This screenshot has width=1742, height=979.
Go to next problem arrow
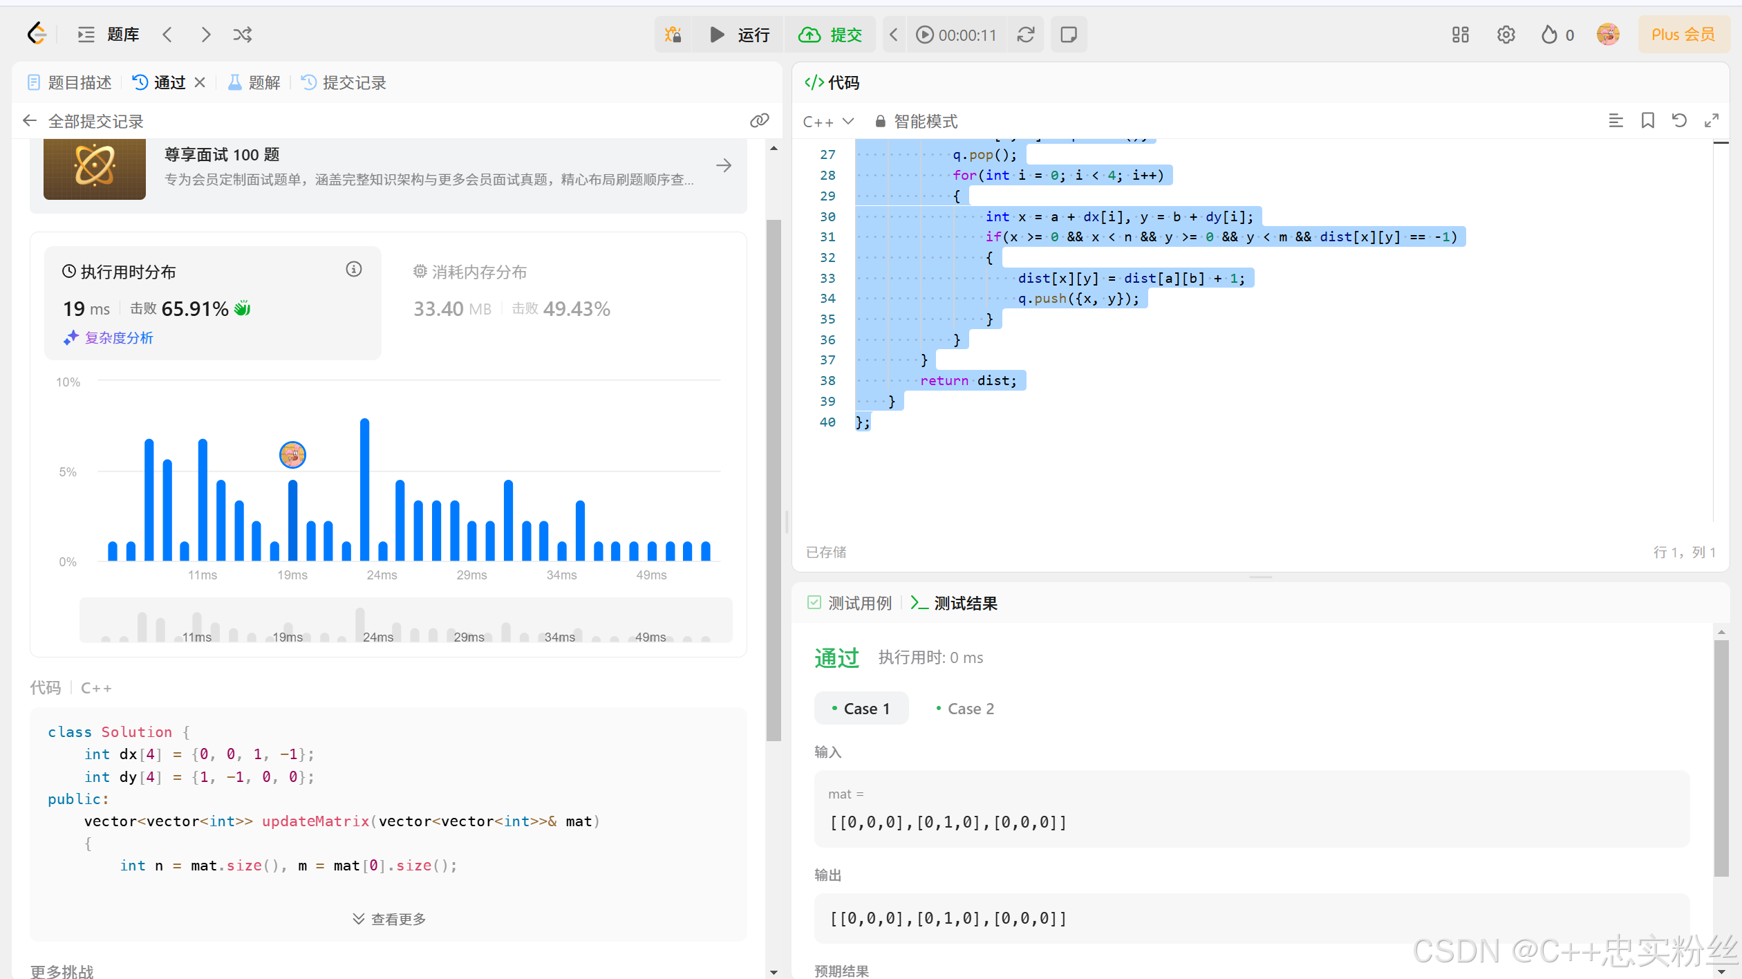[x=205, y=35]
